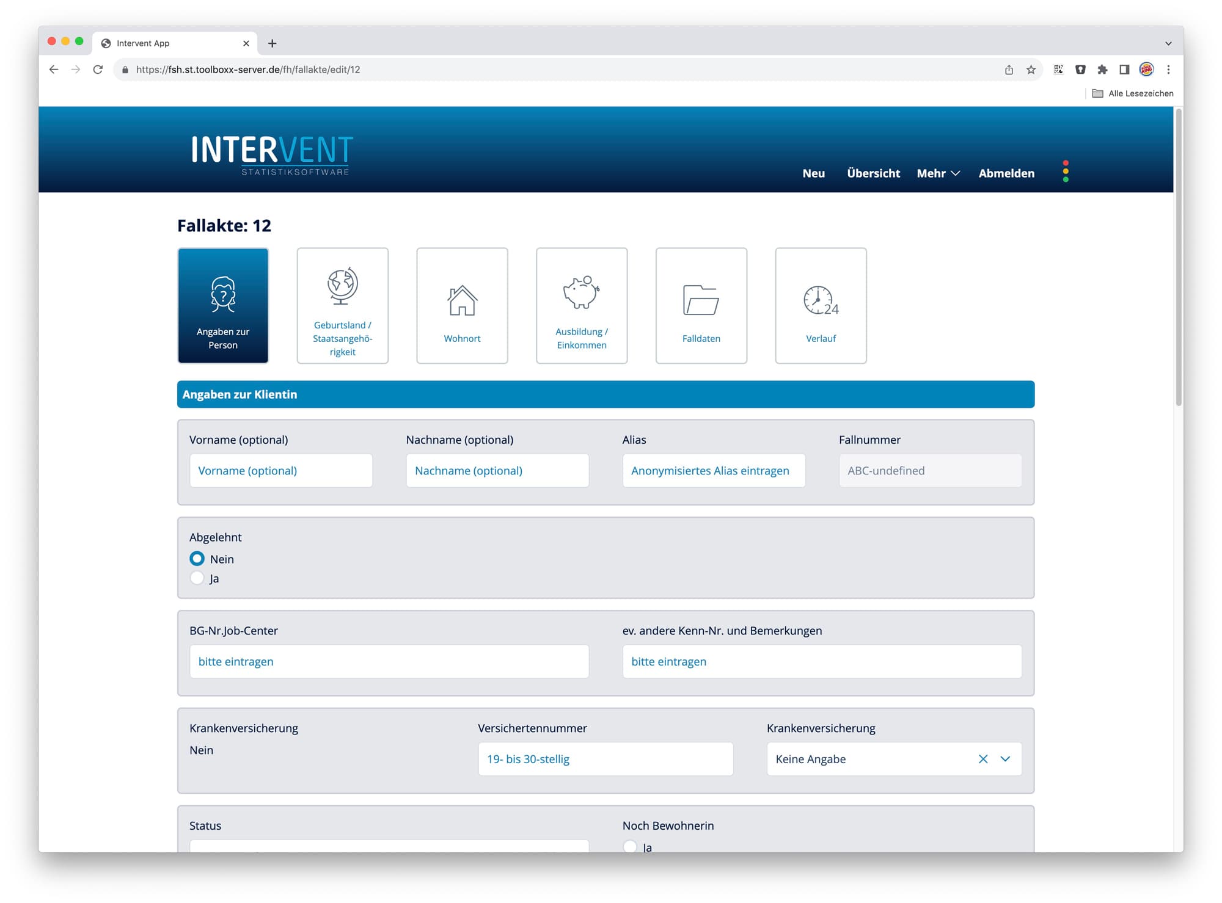Open the browser extensions puzzle icon
The image size is (1222, 903).
pyautogui.click(x=1103, y=70)
